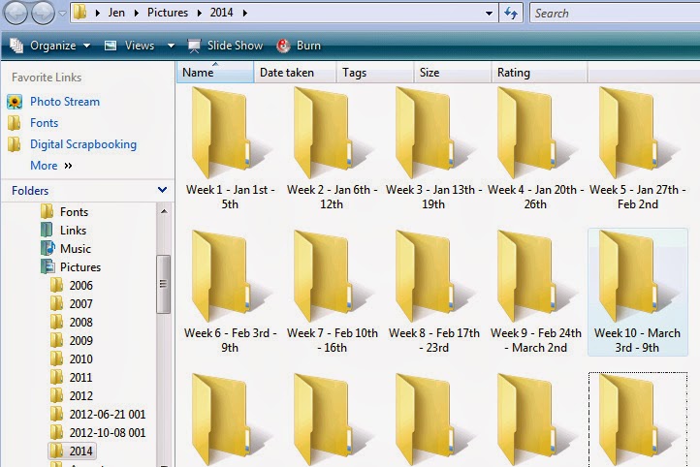Select the 2012 folder in tree

(72, 395)
